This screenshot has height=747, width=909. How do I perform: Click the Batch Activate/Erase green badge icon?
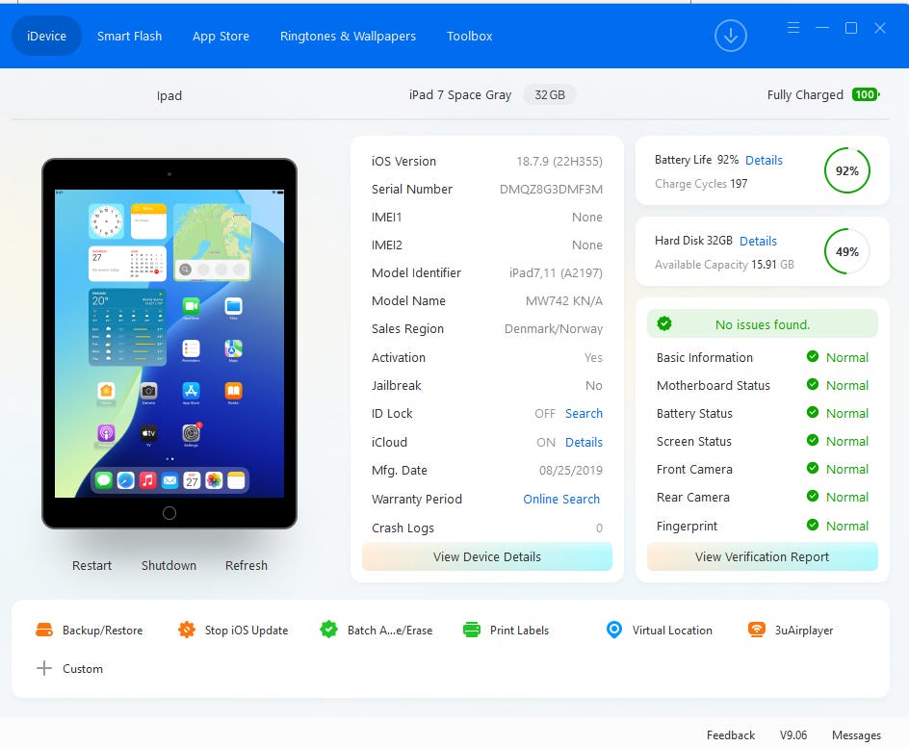[328, 630]
